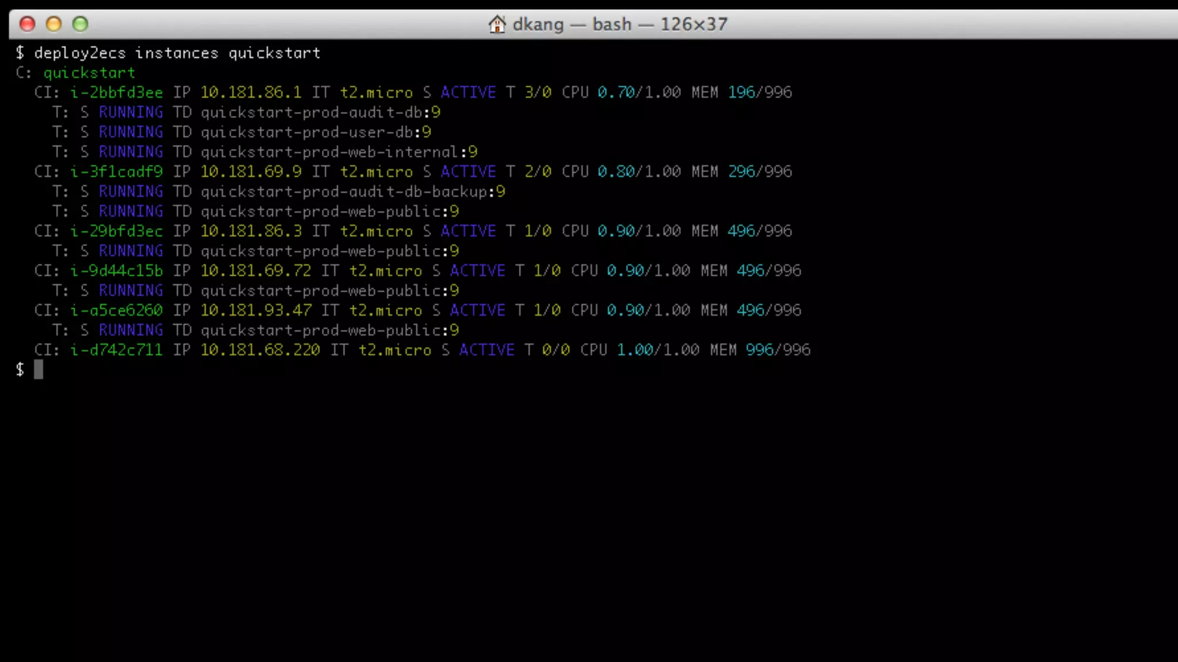
Task: Click the task quickstart-prod-audit-db-backup:9
Action: tap(353, 192)
